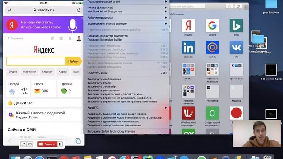Expand the Экспериментальные функции submenu
Image resolution: width=283 pixels, height=159 pixels.
tap(127, 24)
